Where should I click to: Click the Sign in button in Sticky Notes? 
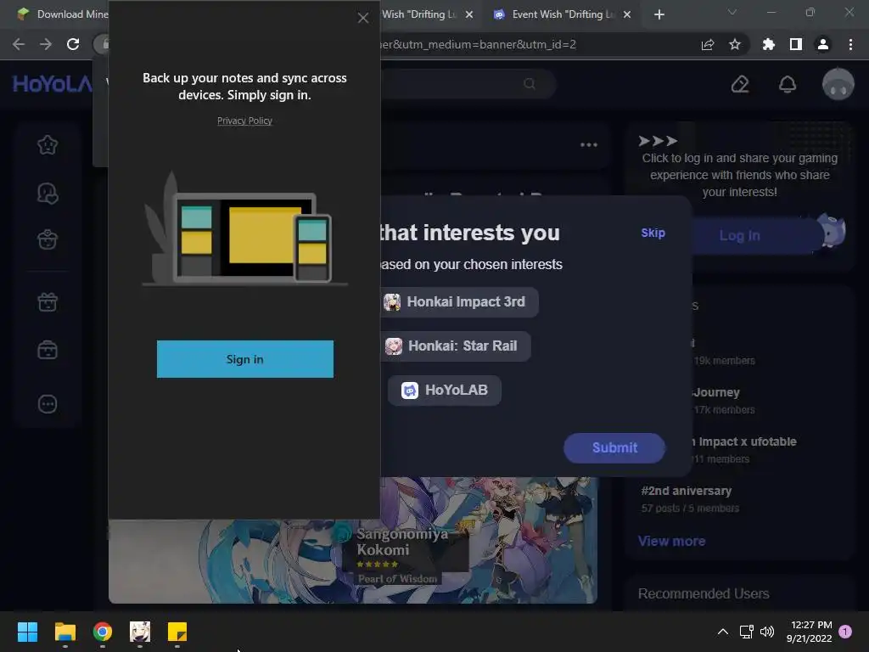pos(245,359)
